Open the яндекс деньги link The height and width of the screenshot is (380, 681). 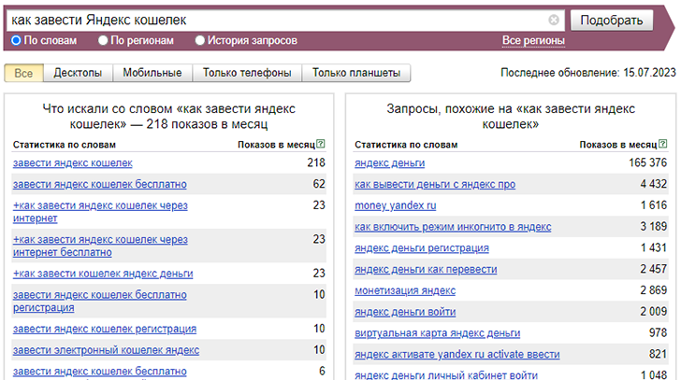(x=389, y=162)
